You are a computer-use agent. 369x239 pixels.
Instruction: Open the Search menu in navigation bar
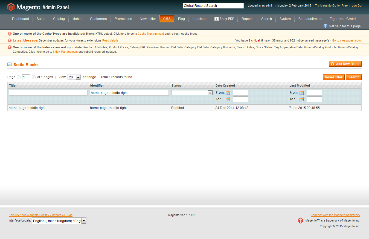click(x=266, y=19)
